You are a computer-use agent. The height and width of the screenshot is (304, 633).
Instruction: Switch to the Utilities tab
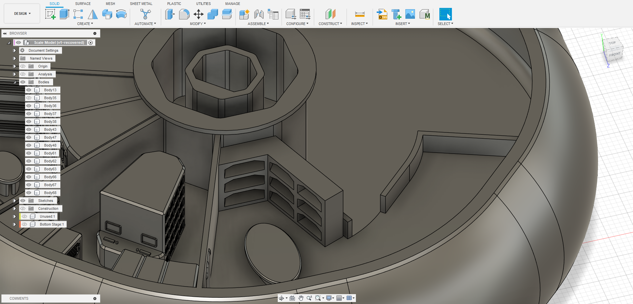point(204,4)
